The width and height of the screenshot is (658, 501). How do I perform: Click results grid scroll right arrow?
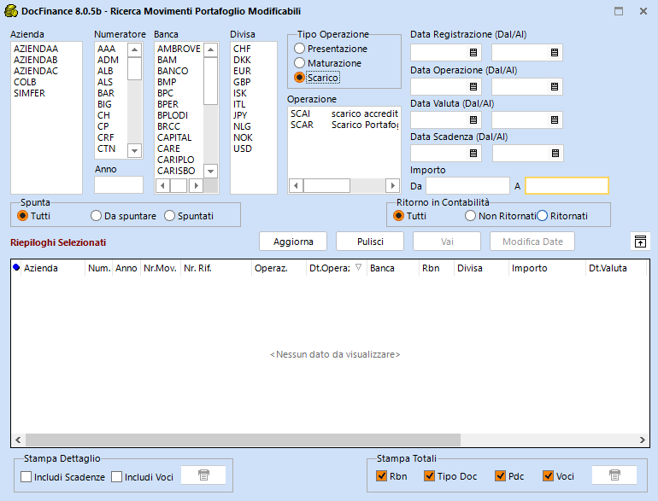[643, 440]
